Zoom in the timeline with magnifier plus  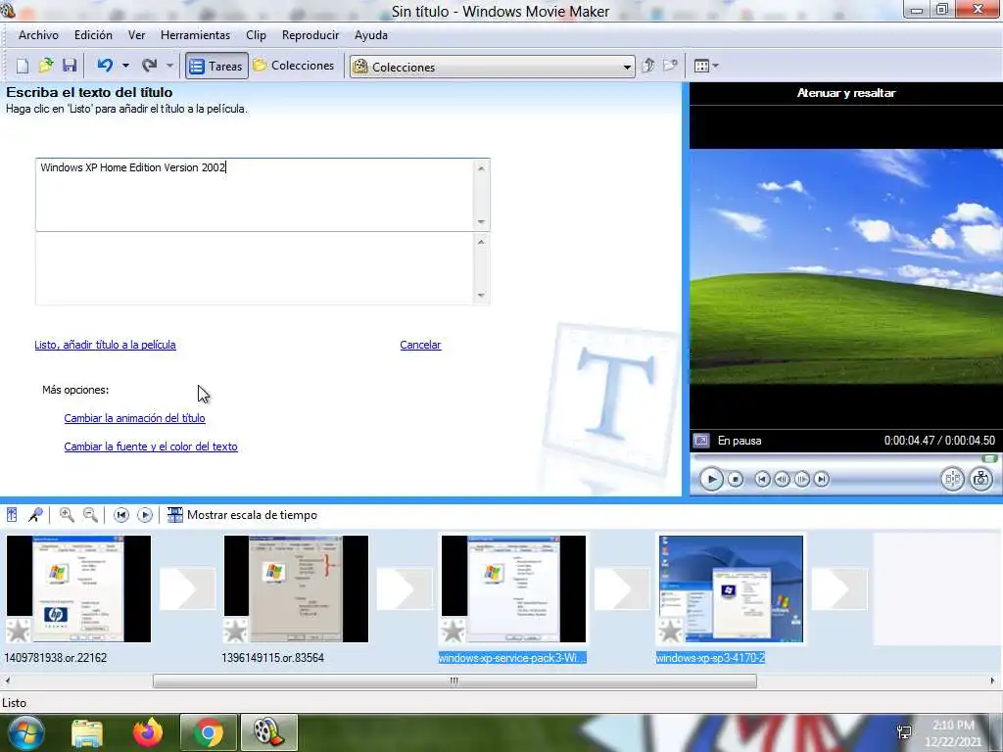coord(67,515)
